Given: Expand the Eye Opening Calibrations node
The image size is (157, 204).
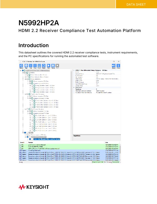Looking at the screenshot, I should 25,109.
